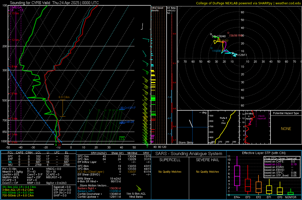This screenshot has width=302, height=200.
Task: Select the MU parcel row
Action: [38, 165]
